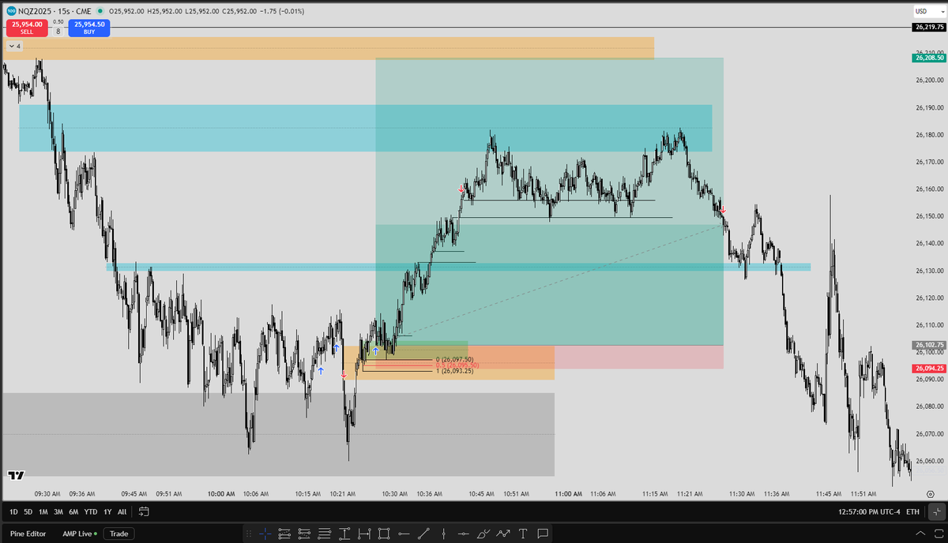Set range to YTD

tap(91, 511)
